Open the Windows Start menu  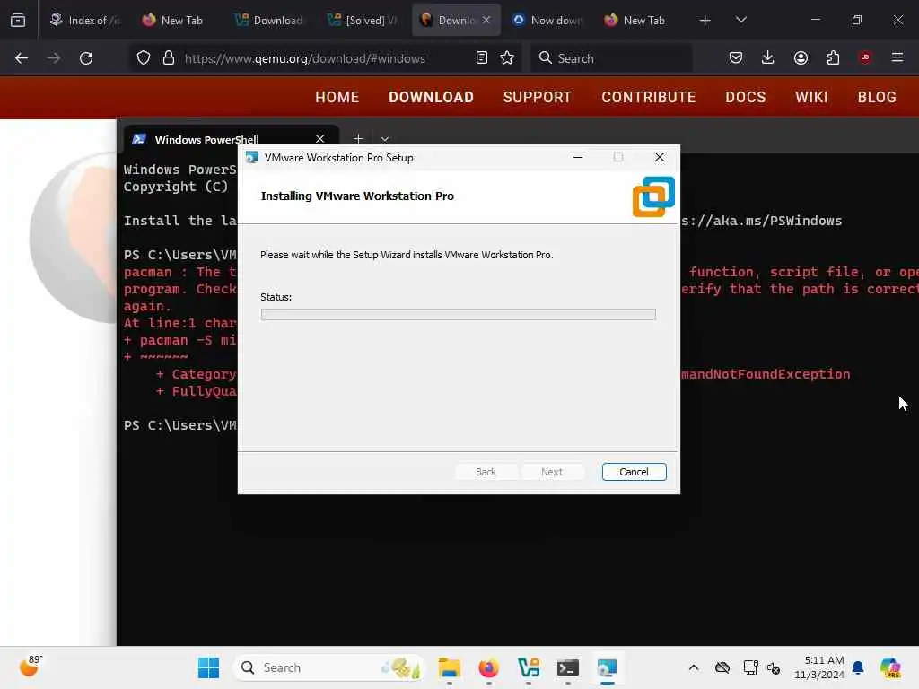(x=208, y=667)
